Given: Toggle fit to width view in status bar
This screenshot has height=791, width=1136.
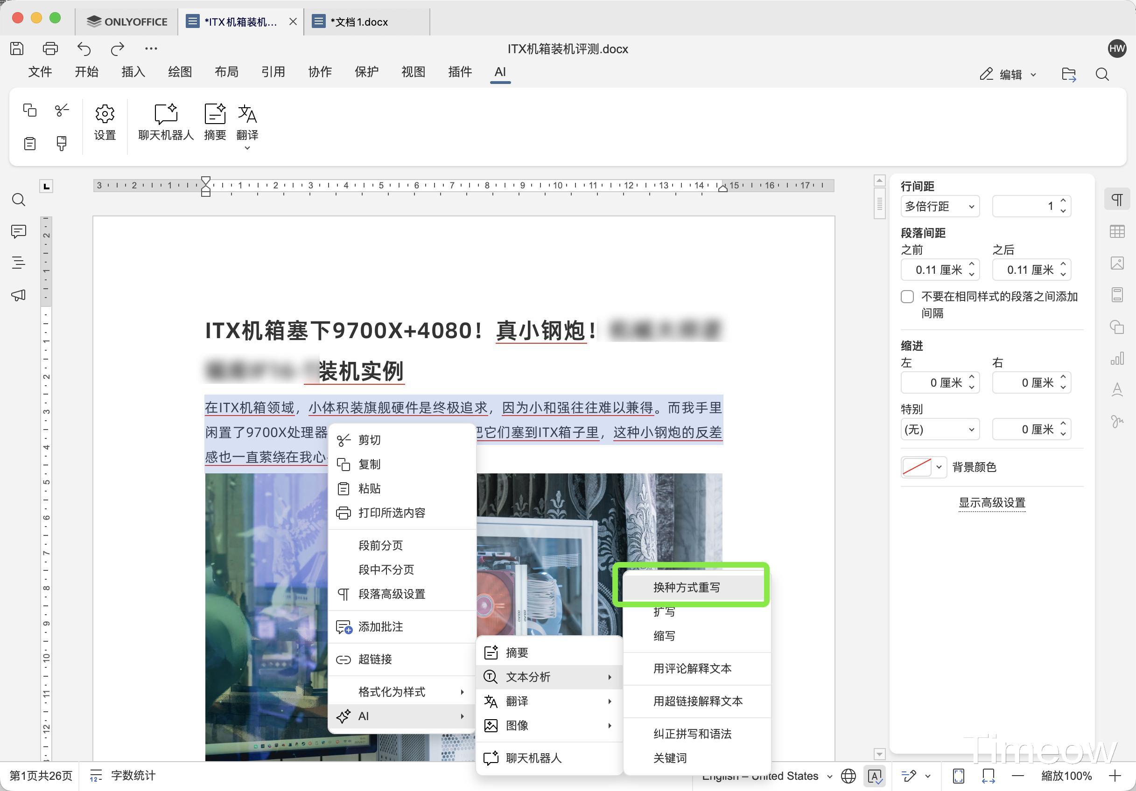Looking at the screenshot, I should (988, 776).
